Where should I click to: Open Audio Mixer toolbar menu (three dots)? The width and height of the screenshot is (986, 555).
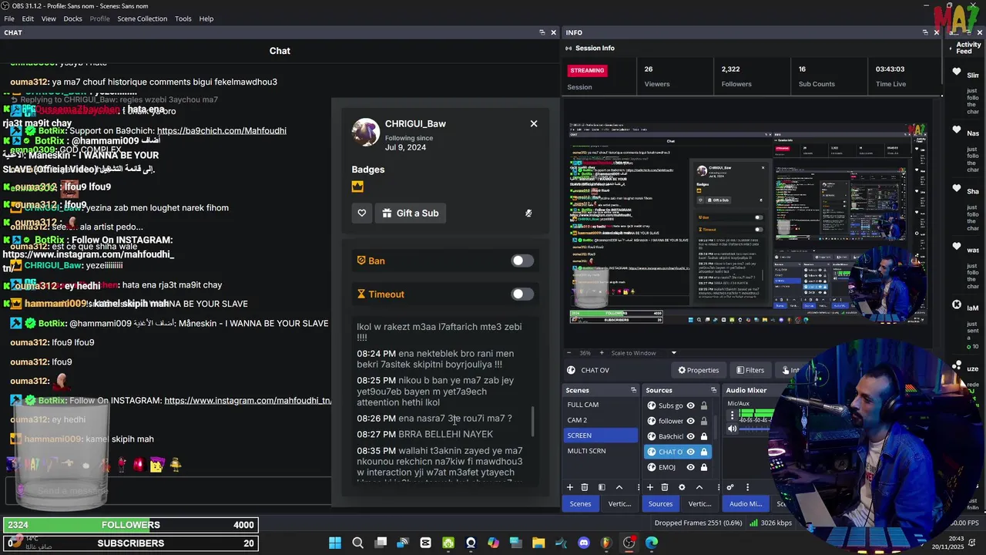coord(747,487)
